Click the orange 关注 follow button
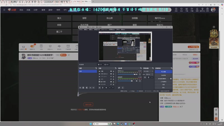This screenshot has width=224, height=126. [x=64, y=55]
